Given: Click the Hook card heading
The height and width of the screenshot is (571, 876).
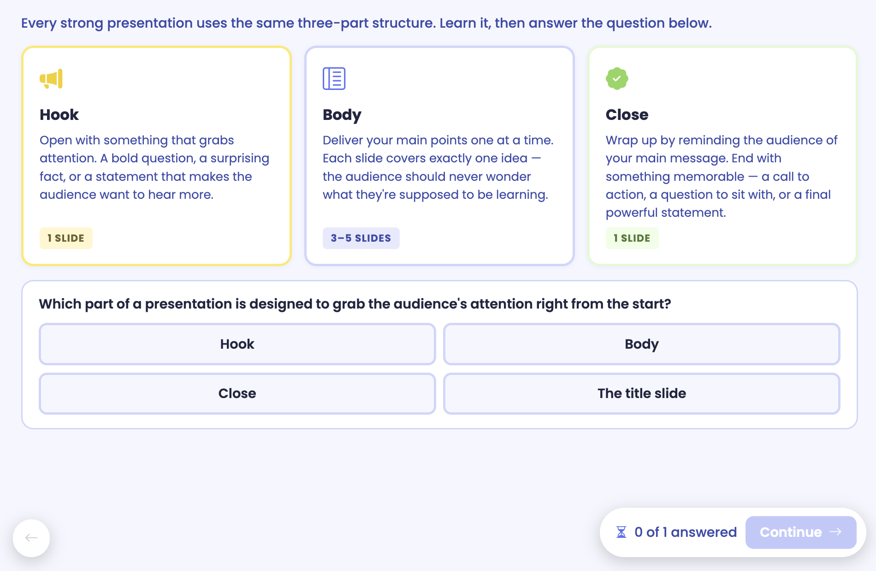Looking at the screenshot, I should coord(59,114).
